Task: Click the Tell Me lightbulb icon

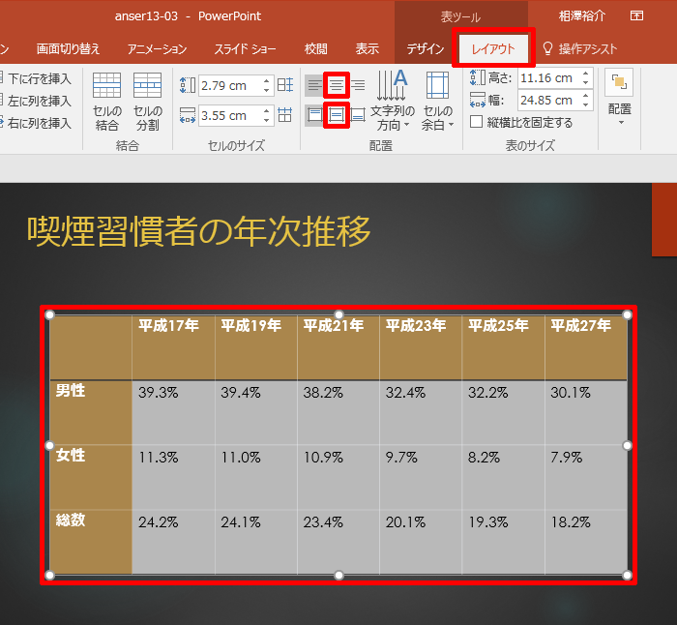Action: [547, 48]
